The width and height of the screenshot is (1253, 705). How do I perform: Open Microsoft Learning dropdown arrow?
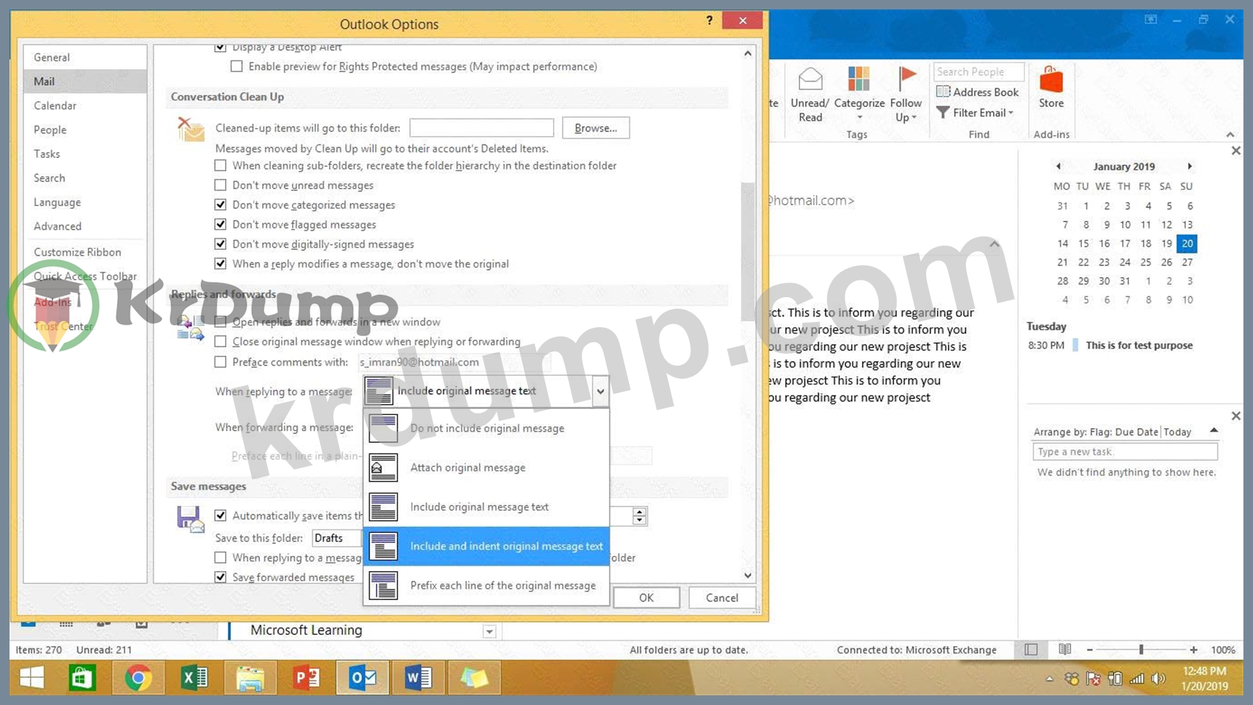coord(489,631)
